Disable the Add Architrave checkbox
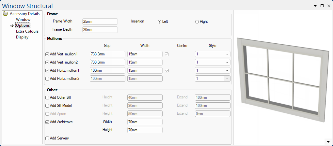The width and height of the screenshot is (333, 146). tap(47, 122)
